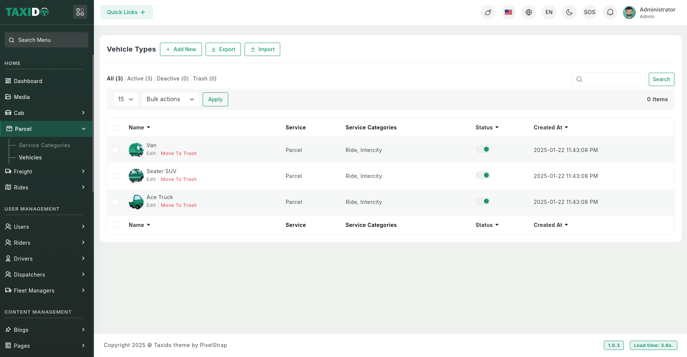Viewport: 687px width, 357px height.
Task: Open Service Categories under Parcel
Action: click(x=45, y=145)
